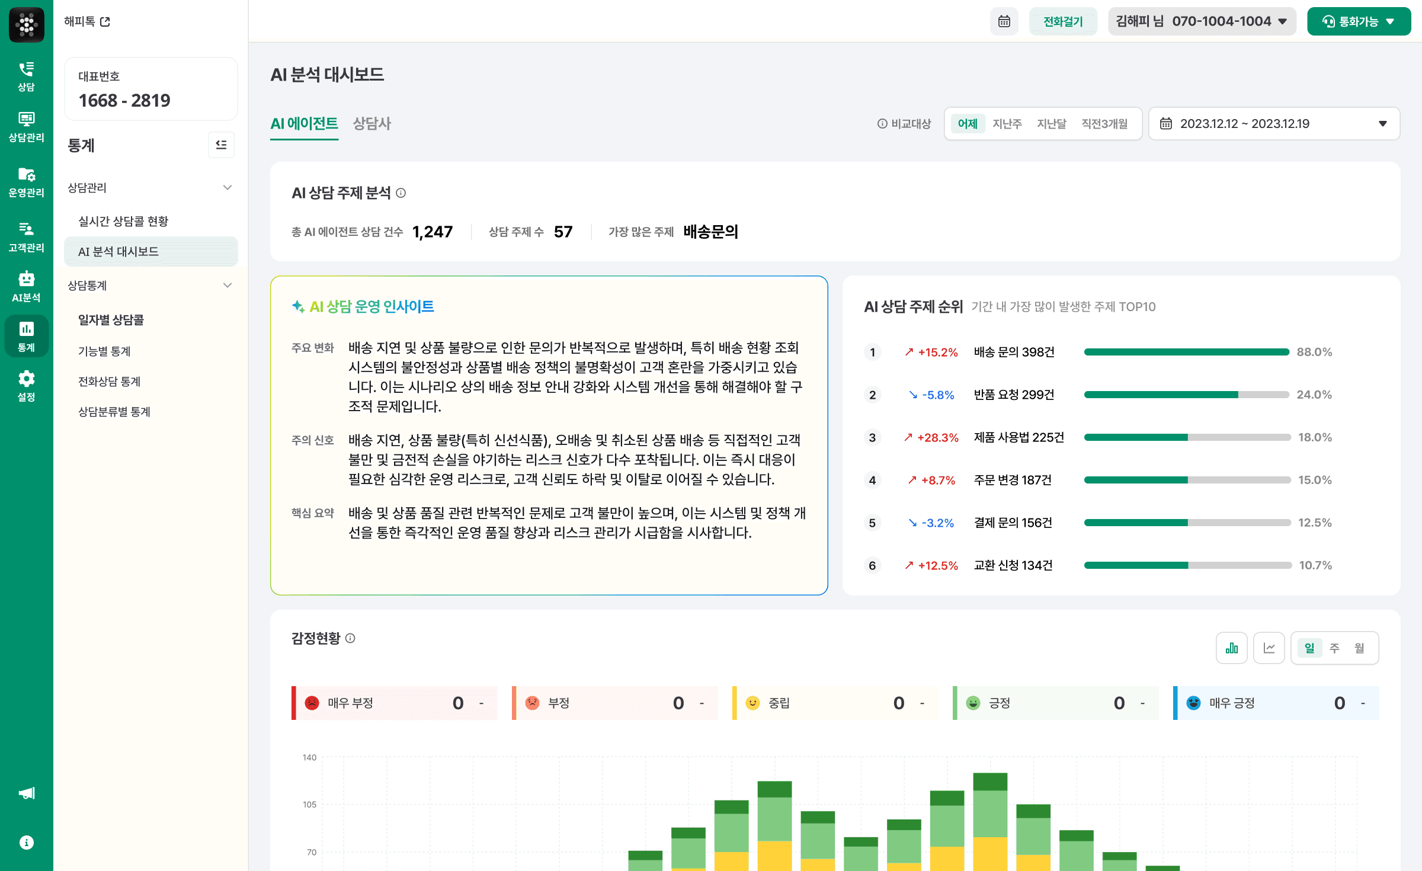Click 배송 문의 progress bar
Viewport: 1422px width, 871px height.
click(x=1186, y=352)
